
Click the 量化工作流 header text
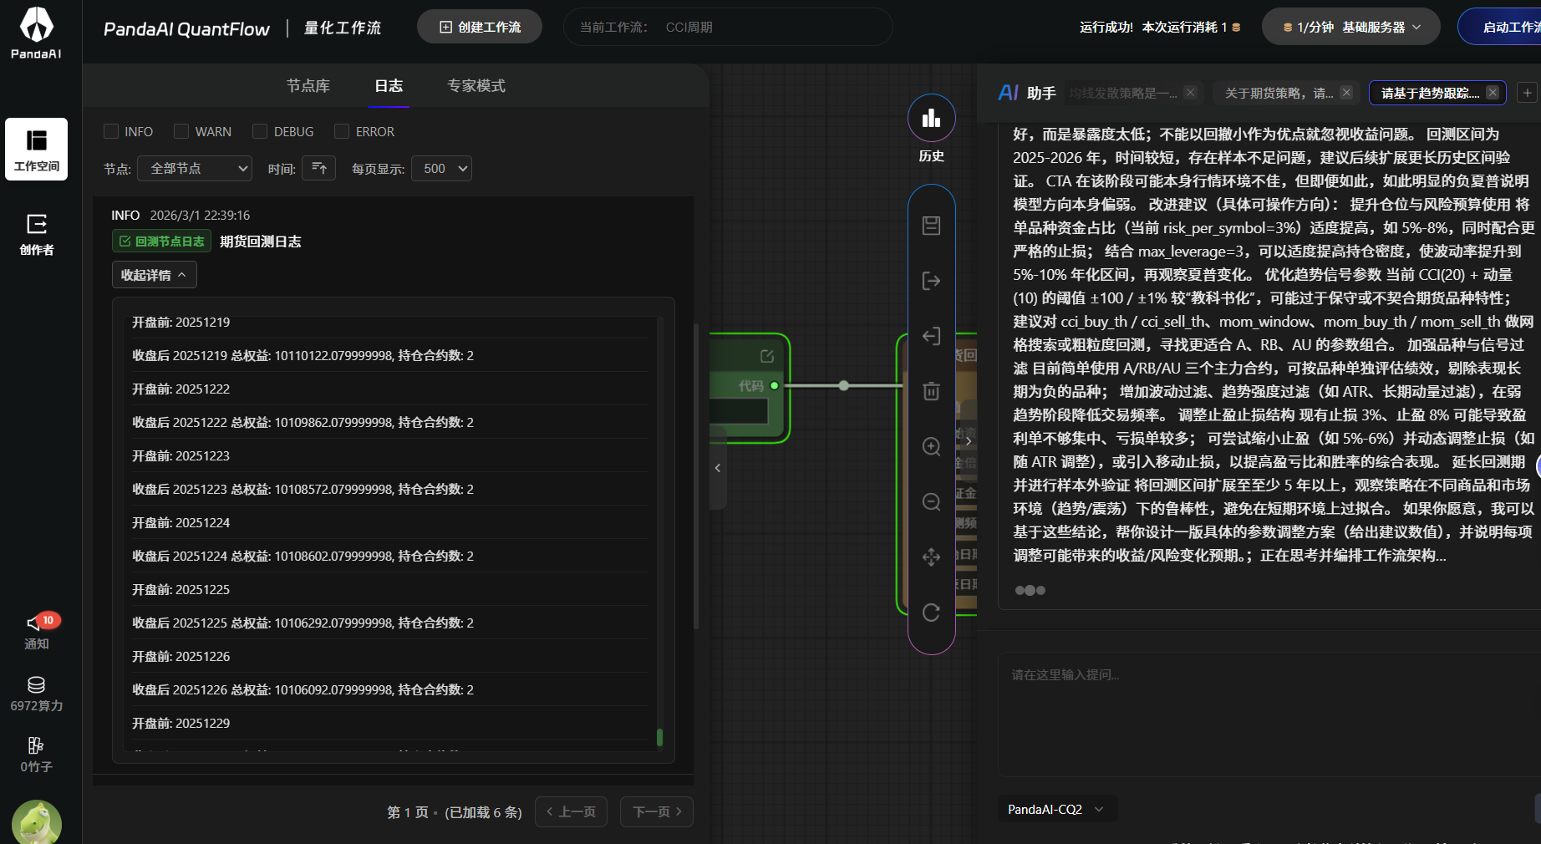point(343,28)
